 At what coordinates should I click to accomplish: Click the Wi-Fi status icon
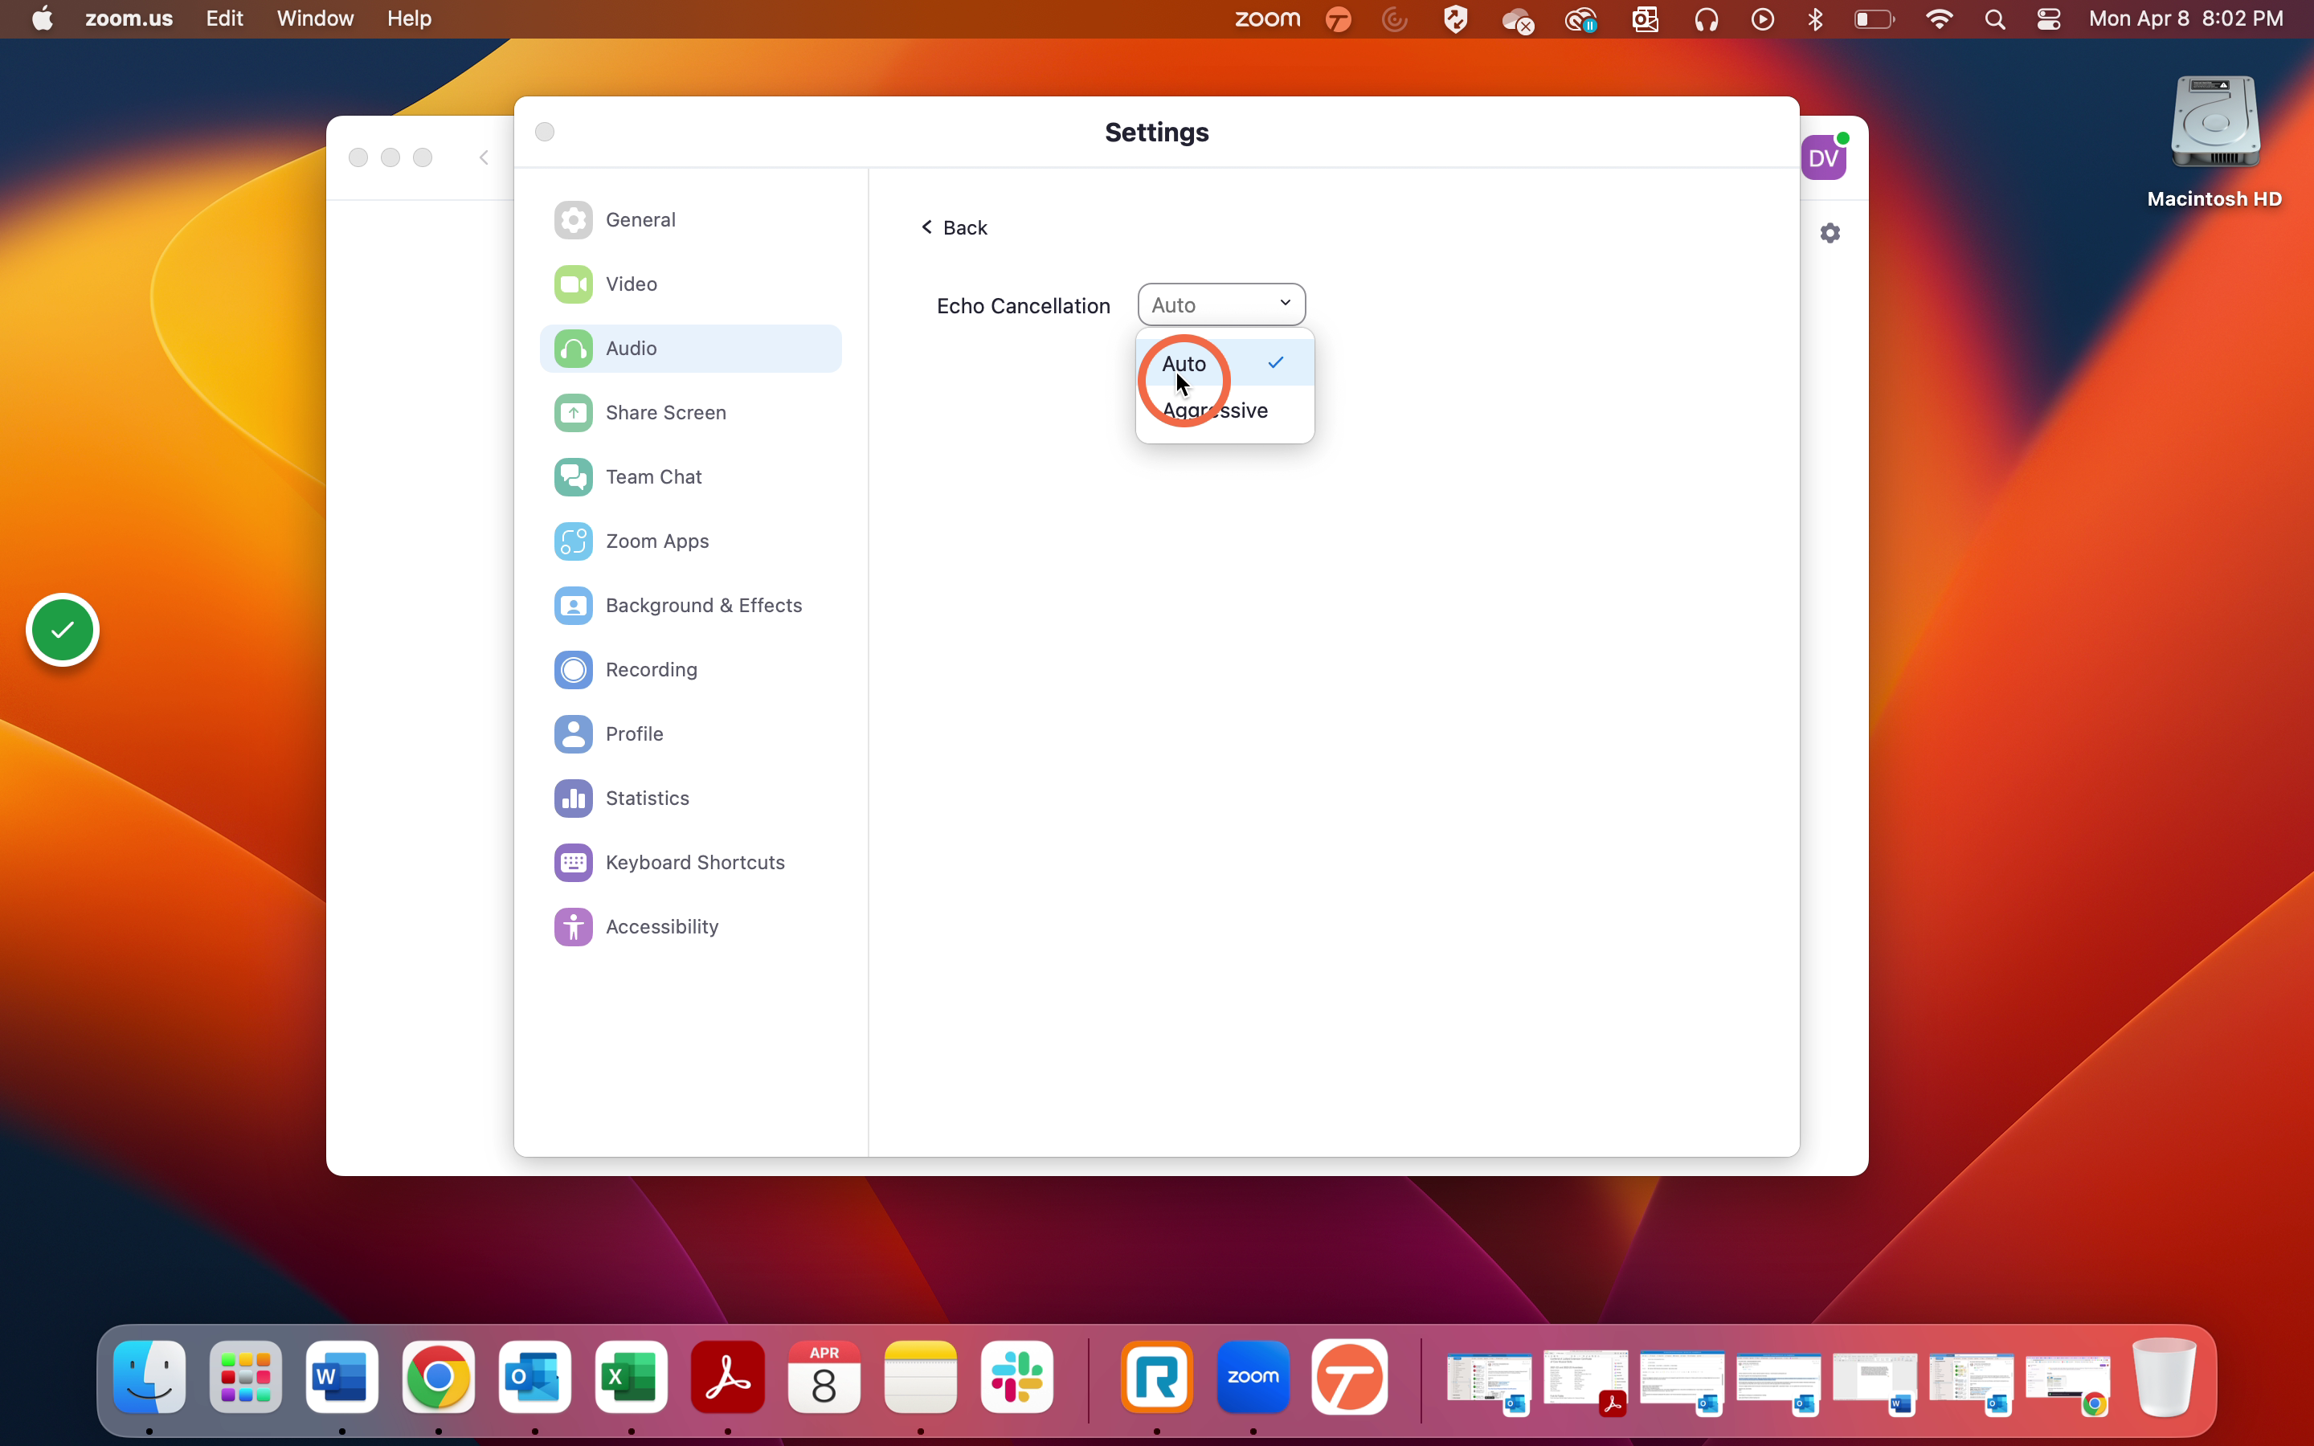(1939, 19)
